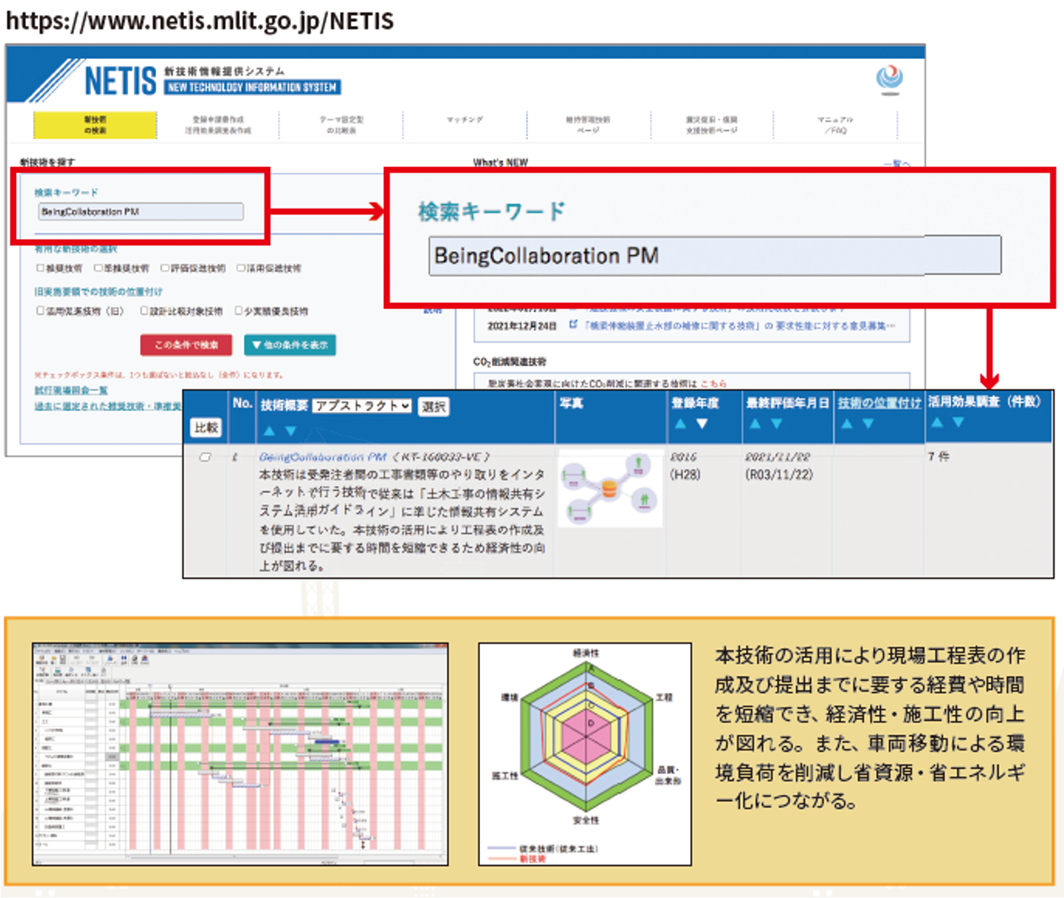Sort 技術概要 column ascending with up arrow
The image size is (1064, 898).
(269, 430)
